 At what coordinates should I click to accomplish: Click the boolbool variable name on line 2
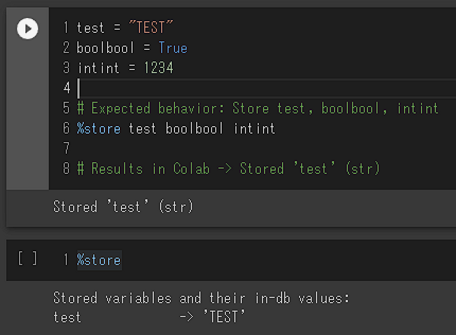105,48
